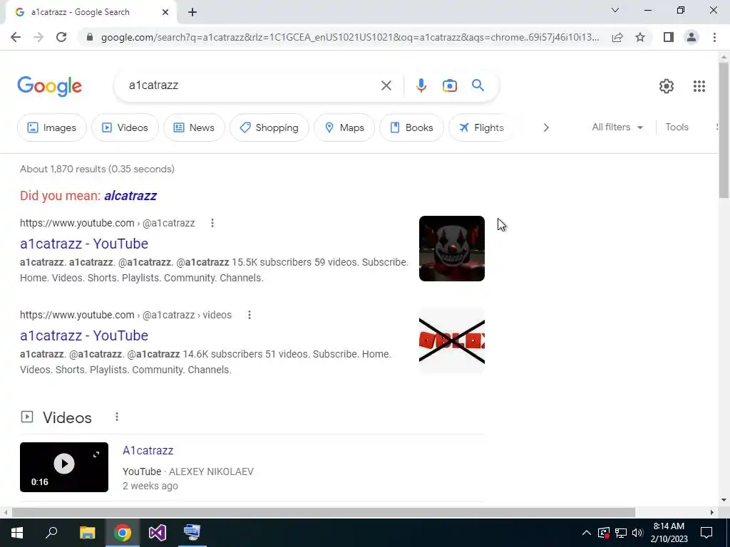Open Chrome profile avatar menu

[x=692, y=37]
